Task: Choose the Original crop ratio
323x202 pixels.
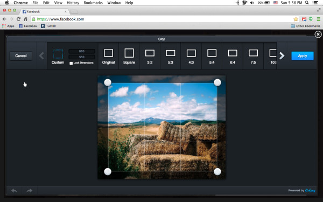Action: click(x=108, y=56)
